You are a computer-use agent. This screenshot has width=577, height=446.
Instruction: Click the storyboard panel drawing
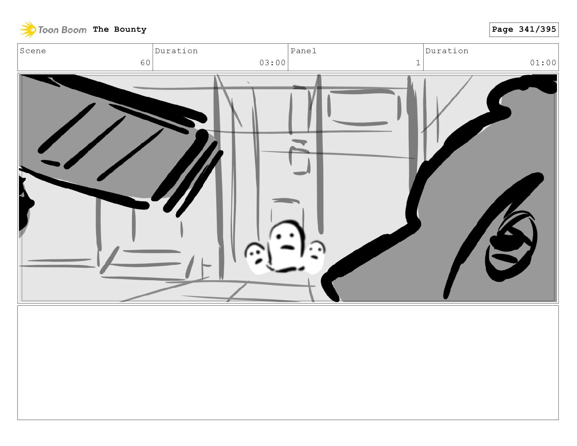288,188
